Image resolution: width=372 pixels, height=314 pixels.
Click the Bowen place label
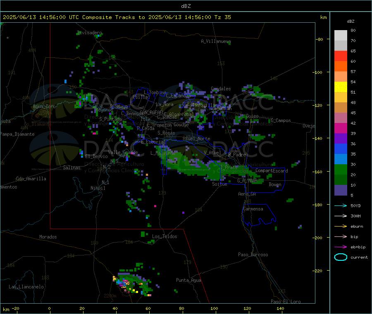[x=275, y=184]
